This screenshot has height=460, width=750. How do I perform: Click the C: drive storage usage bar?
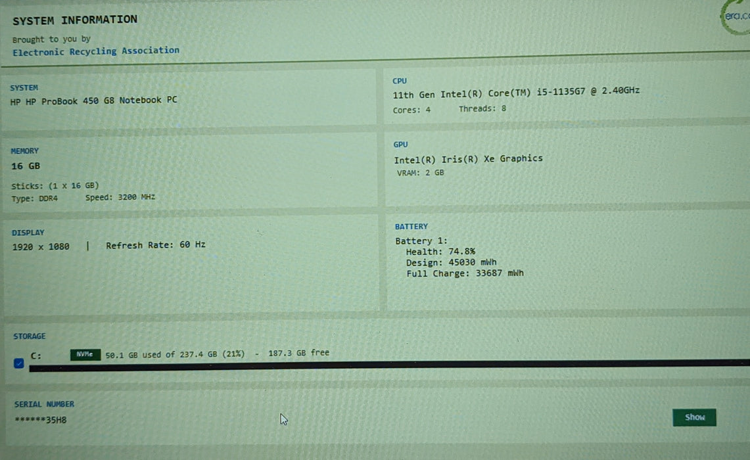tap(389, 365)
